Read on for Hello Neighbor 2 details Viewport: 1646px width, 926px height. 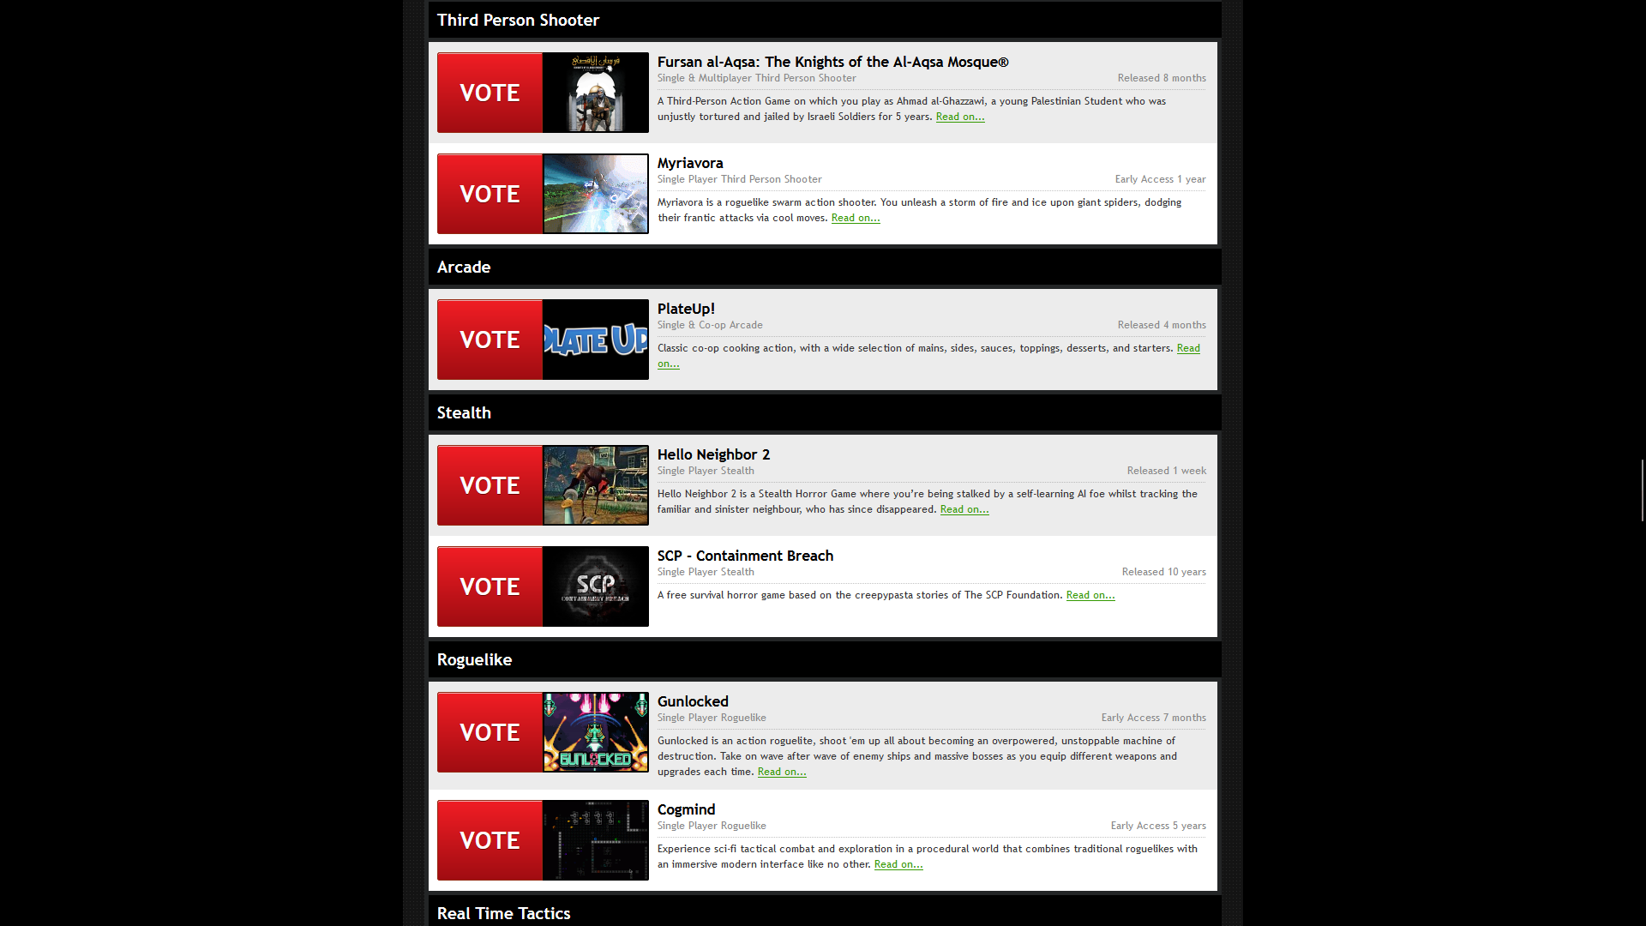[x=964, y=508]
